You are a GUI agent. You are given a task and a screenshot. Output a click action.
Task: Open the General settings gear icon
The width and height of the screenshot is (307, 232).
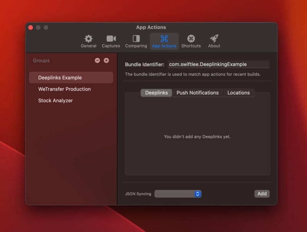(88, 39)
